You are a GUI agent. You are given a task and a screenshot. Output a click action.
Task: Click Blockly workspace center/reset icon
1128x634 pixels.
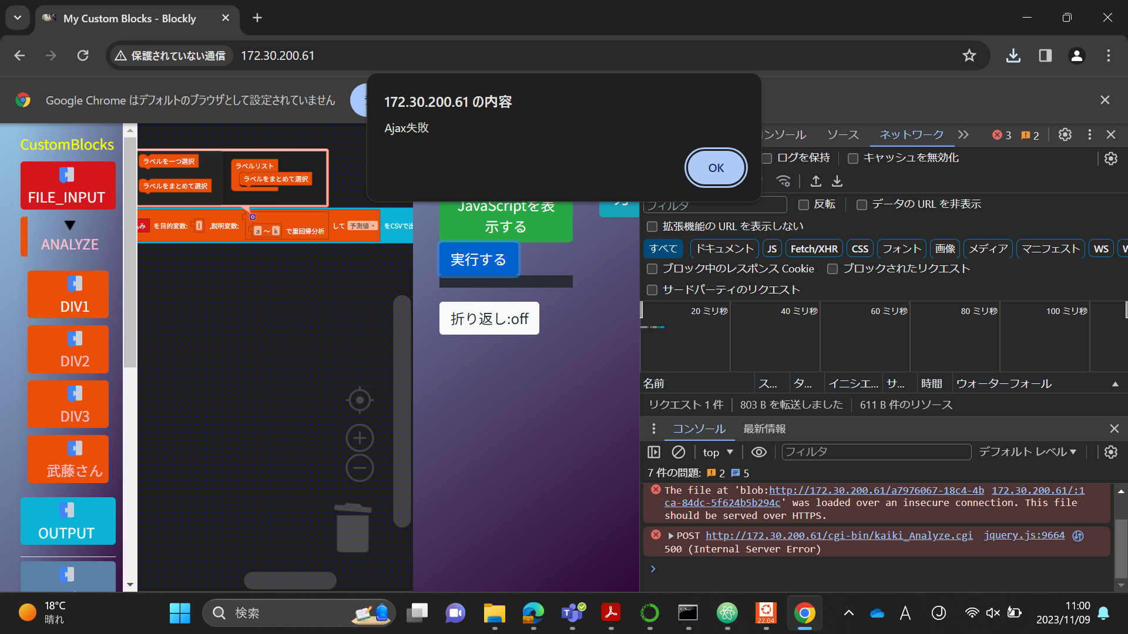tap(360, 400)
